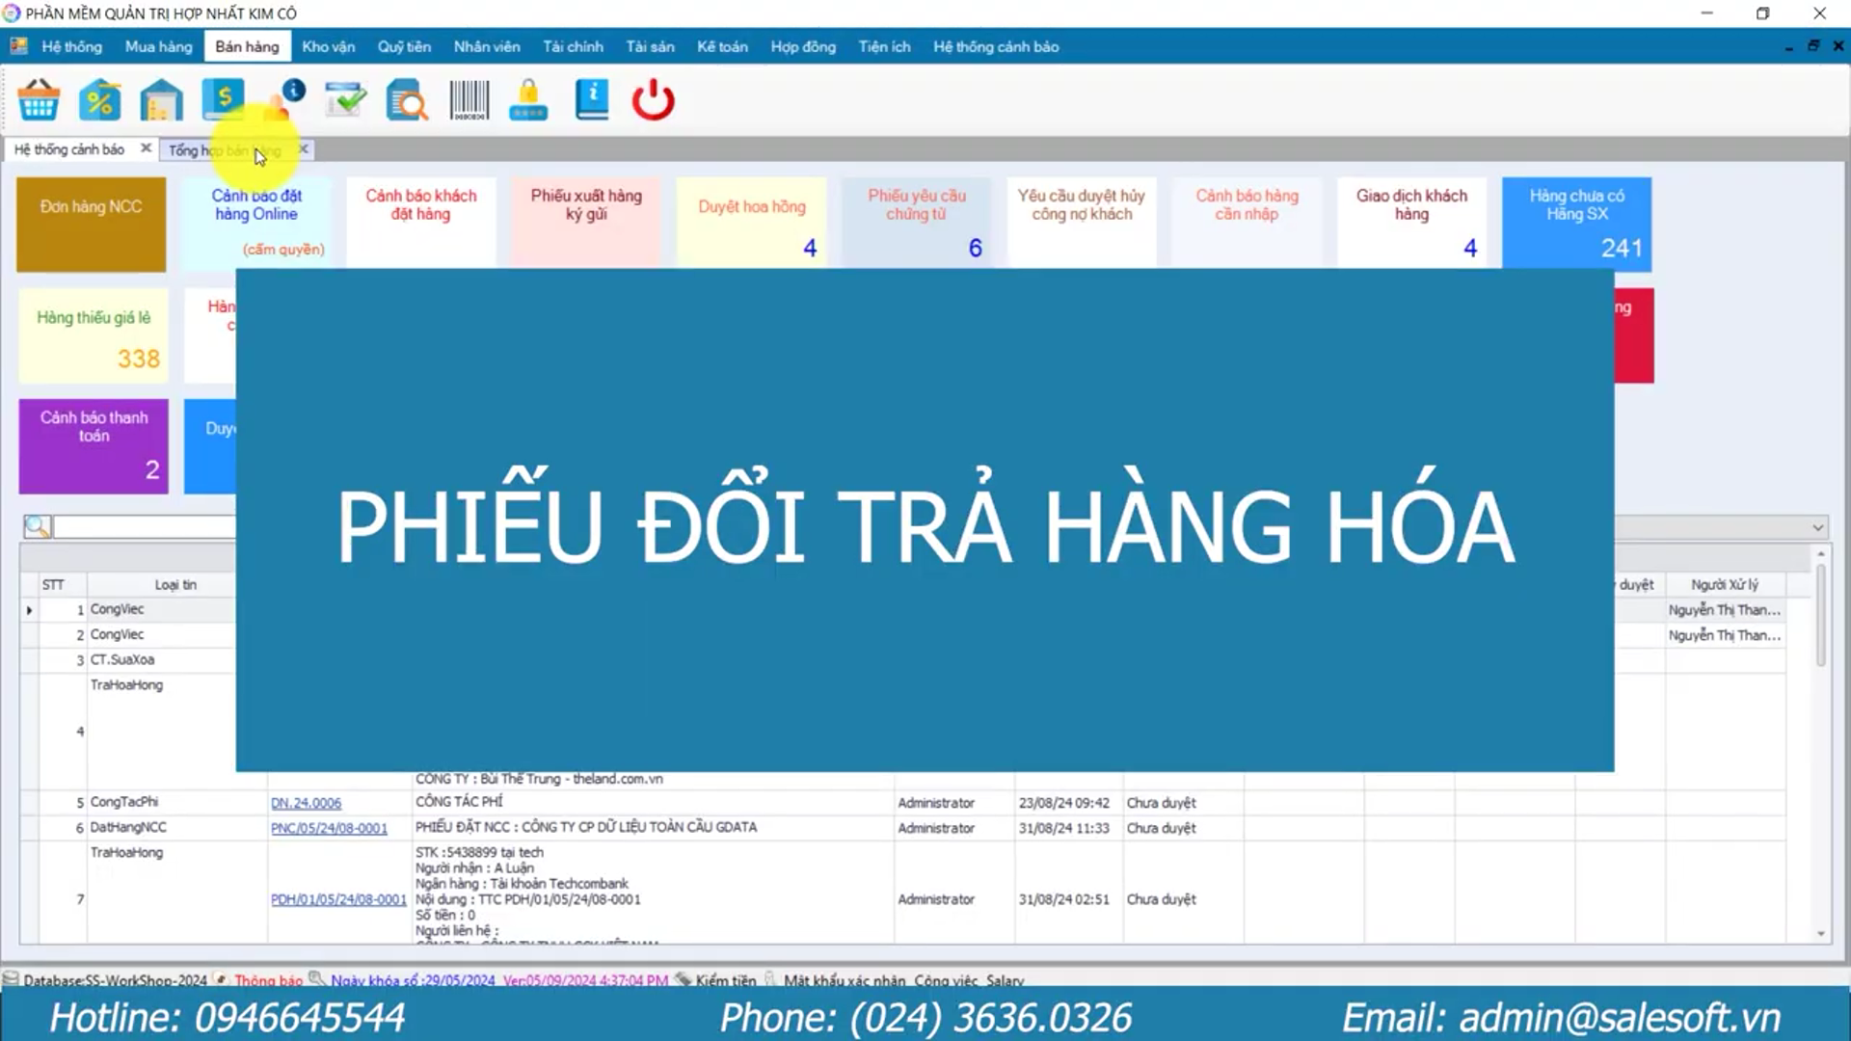Open the Mua hàng menu

point(159,46)
